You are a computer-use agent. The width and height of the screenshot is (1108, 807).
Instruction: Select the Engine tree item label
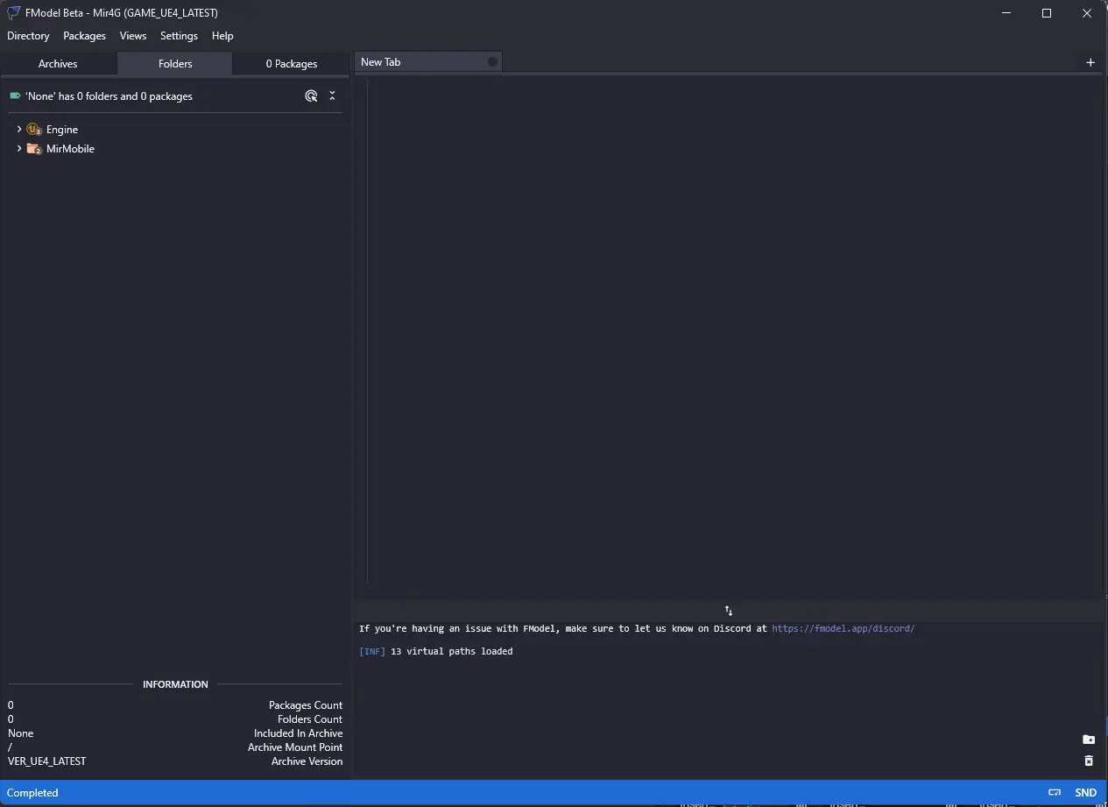point(62,130)
